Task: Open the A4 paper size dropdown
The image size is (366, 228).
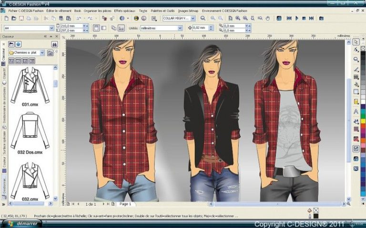Action: pyautogui.click(x=52, y=28)
